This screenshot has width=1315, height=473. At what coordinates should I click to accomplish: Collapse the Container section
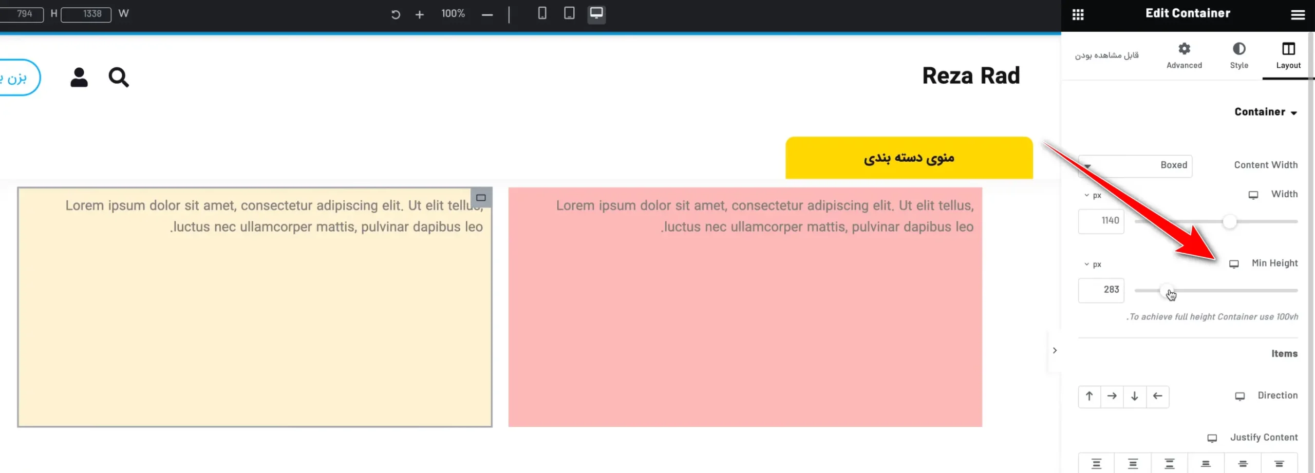(1265, 112)
